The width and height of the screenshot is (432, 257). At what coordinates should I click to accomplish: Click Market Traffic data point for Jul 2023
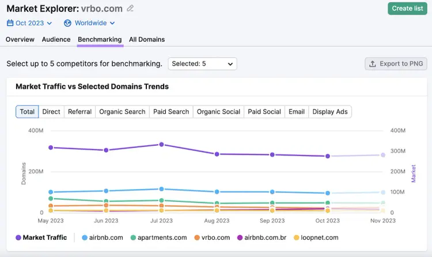(x=161, y=145)
